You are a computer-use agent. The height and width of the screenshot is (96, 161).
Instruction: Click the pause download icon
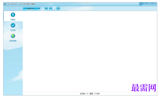51,9
